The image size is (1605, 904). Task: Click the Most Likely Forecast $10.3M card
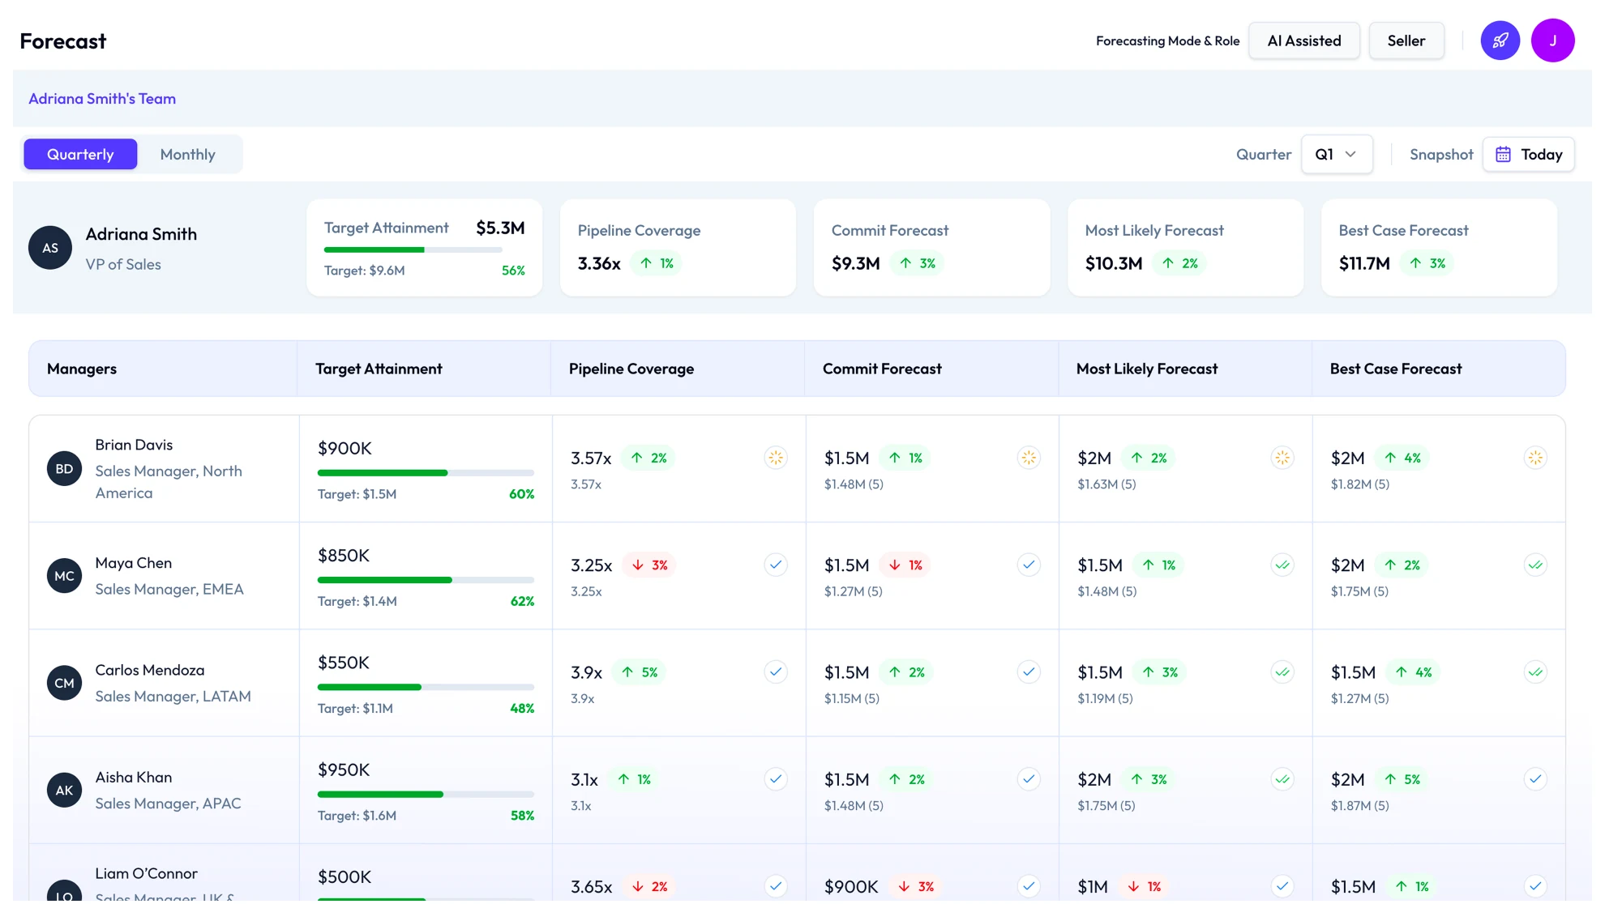click(x=1185, y=248)
